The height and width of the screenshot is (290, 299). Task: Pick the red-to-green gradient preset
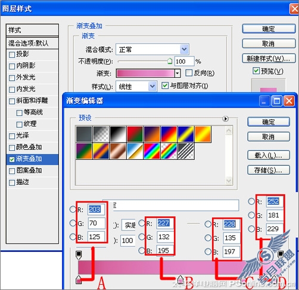click(135, 134)
